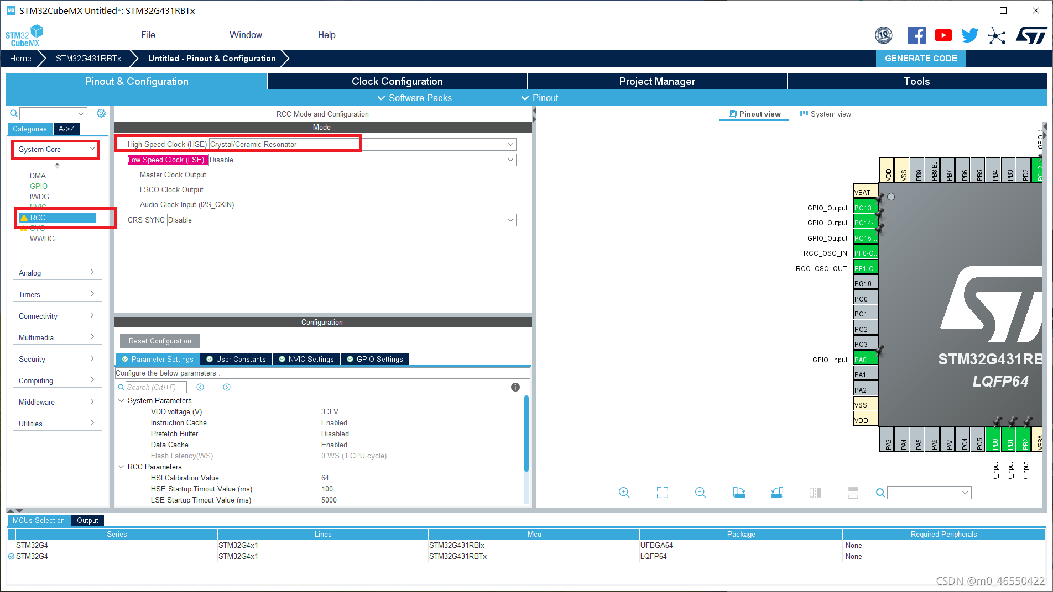
Task: Zoom in on the pinout view
Action: tap(624, 493)
